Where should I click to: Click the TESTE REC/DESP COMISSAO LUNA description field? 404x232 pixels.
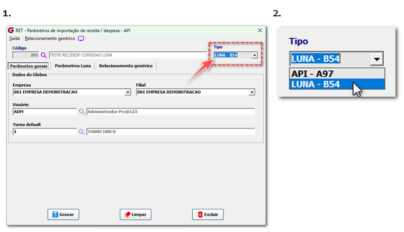pos(128,55)
